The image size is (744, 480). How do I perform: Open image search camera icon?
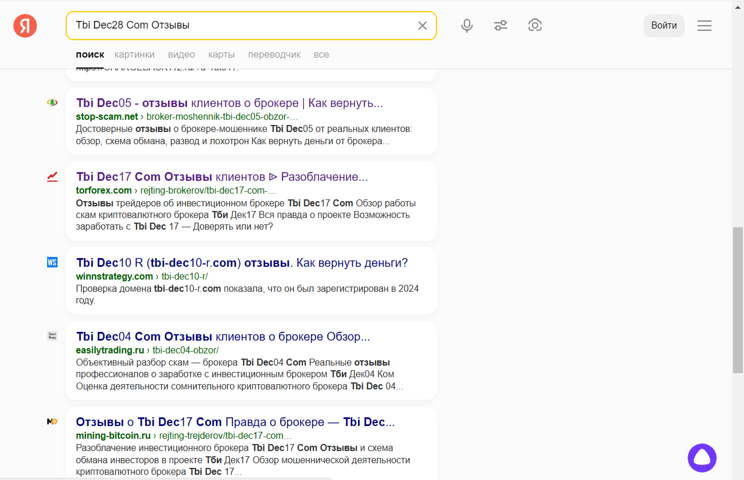click(535, 25)
